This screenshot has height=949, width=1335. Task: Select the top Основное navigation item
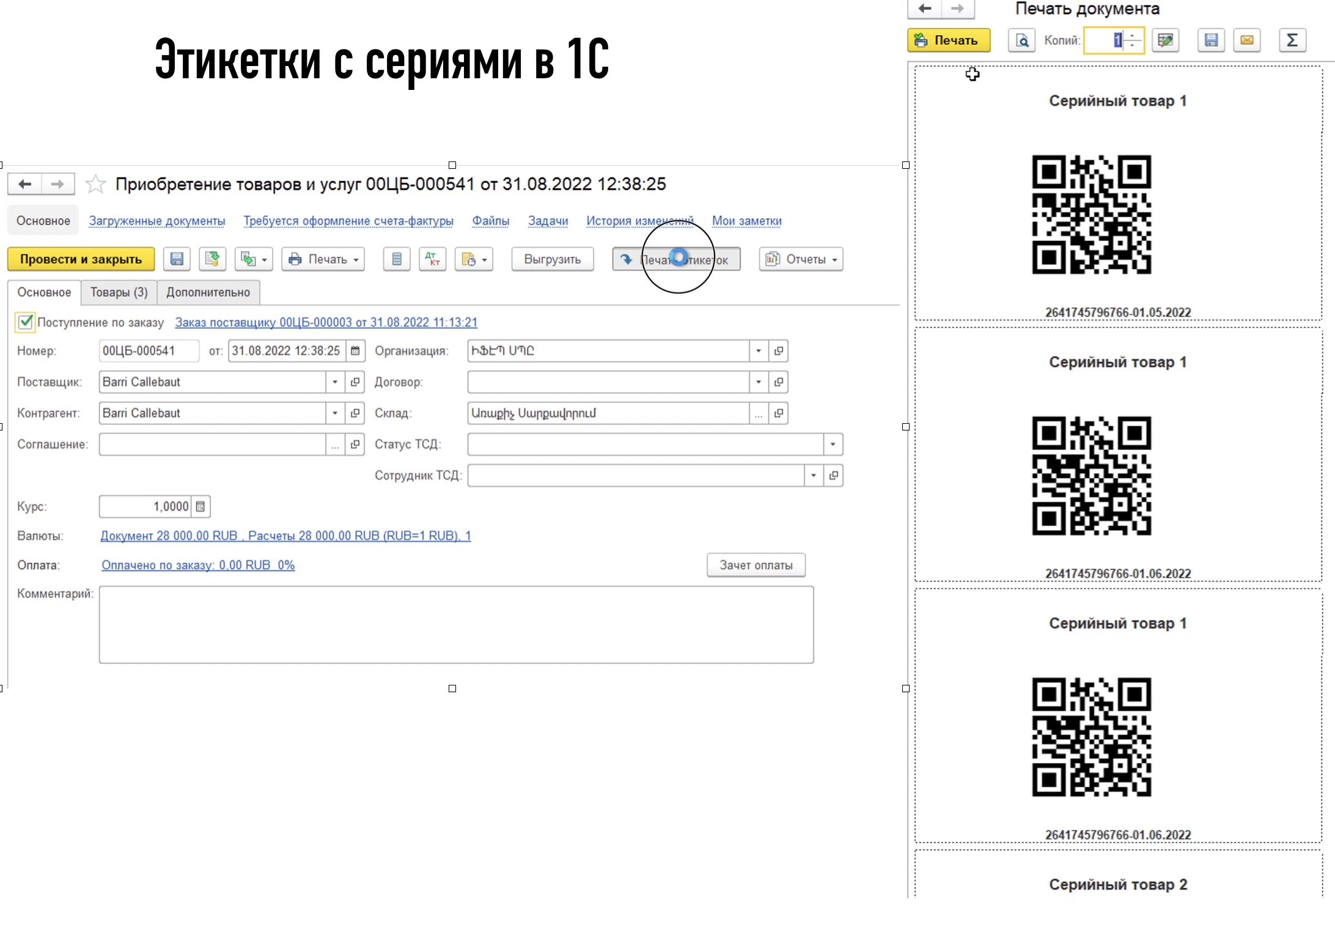coord(43,221)
